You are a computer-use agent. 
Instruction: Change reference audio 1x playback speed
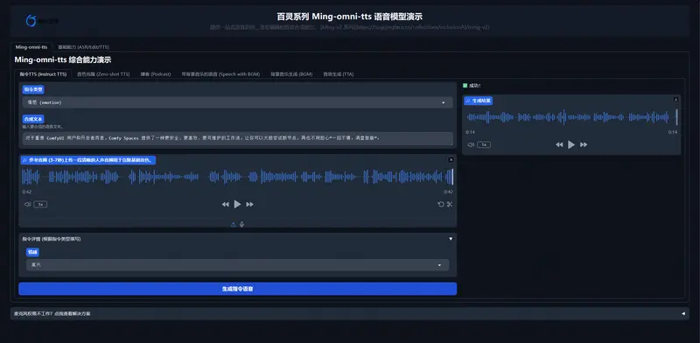[40, 204]
